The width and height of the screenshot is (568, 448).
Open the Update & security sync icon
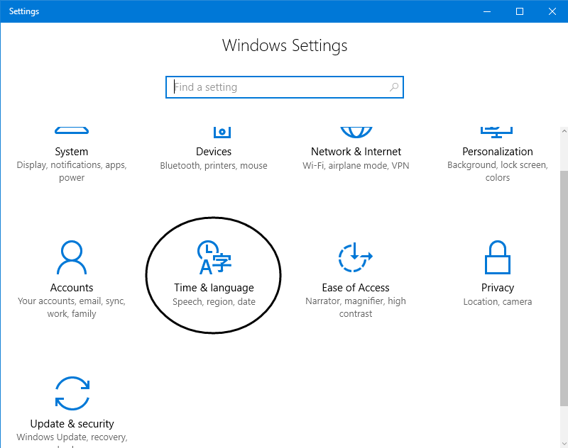click(72, 393)
